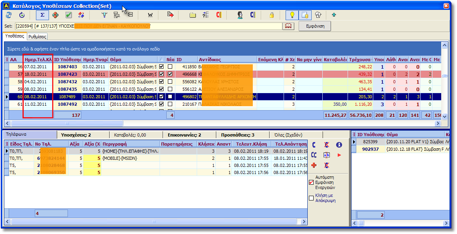Click the red phone handset toolbar icon
This screenshot has width=457, height=234.
tap(219, 15)
